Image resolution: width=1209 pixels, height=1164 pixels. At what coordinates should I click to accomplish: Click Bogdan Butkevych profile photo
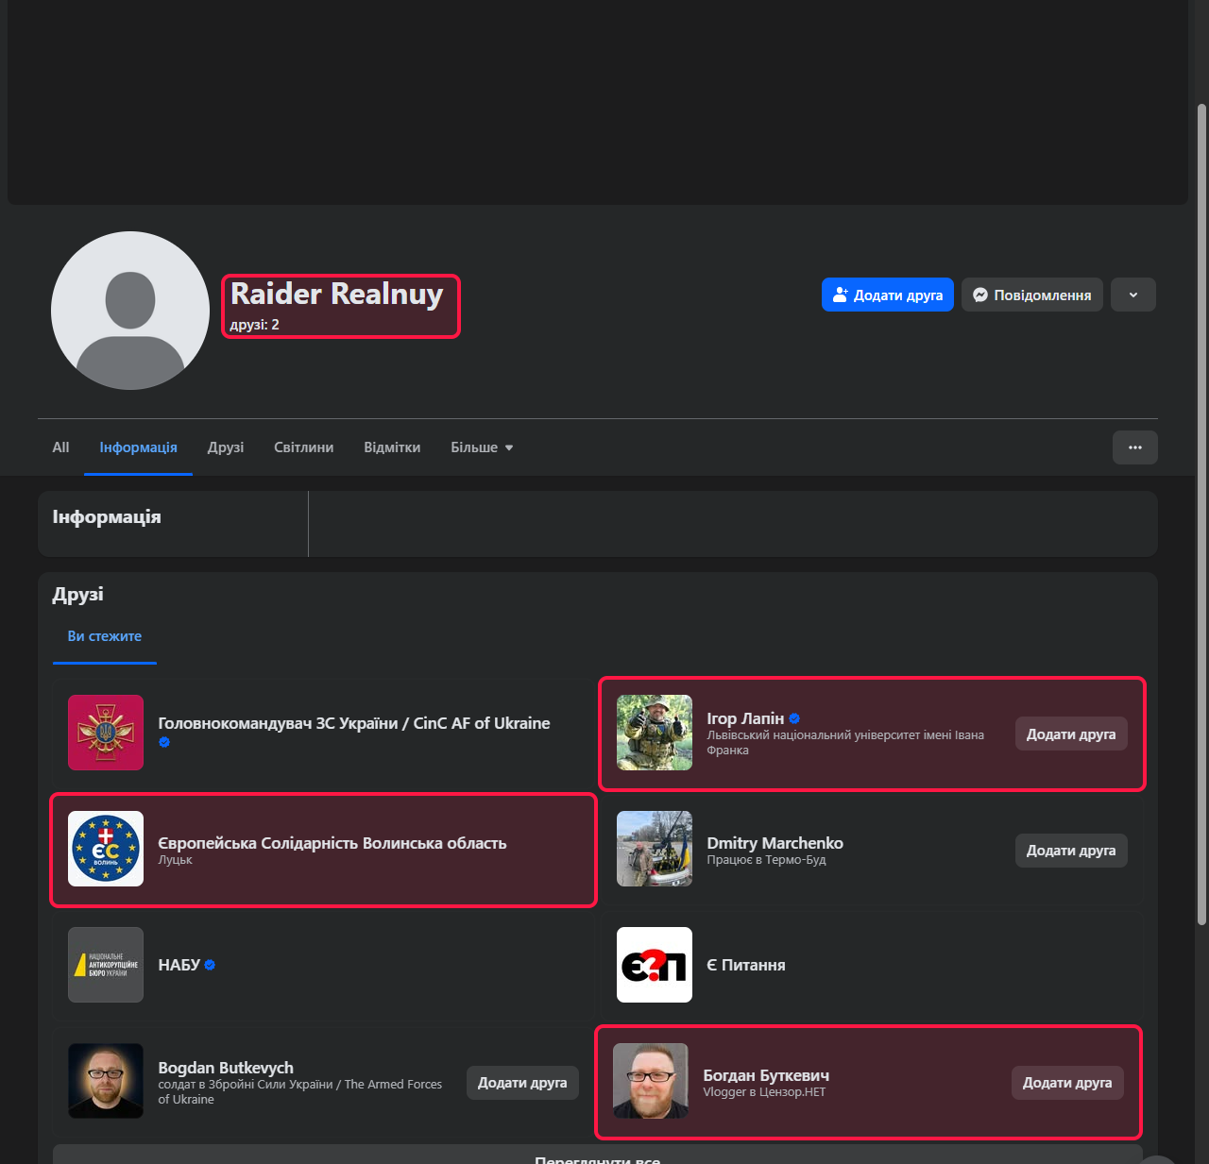pyautogui.click(x=106, y=1081)
